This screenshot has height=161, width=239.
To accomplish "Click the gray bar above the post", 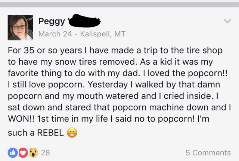I will click(119, 4).
